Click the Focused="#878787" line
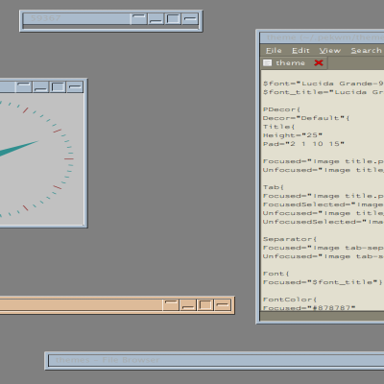This screenshot has height=384, width=384. pyautogui.click(x=309, y=308)
